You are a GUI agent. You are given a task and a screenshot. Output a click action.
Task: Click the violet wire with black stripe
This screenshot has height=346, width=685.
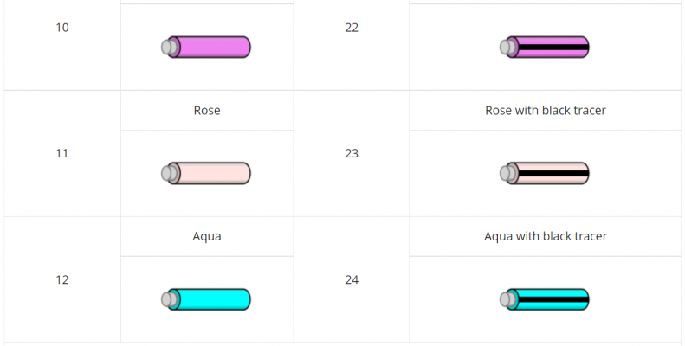click(x=547, y=47)
